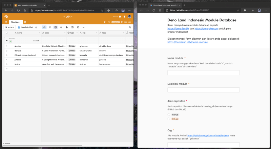Open the repo column header dropdown

[x=124, y=33]
